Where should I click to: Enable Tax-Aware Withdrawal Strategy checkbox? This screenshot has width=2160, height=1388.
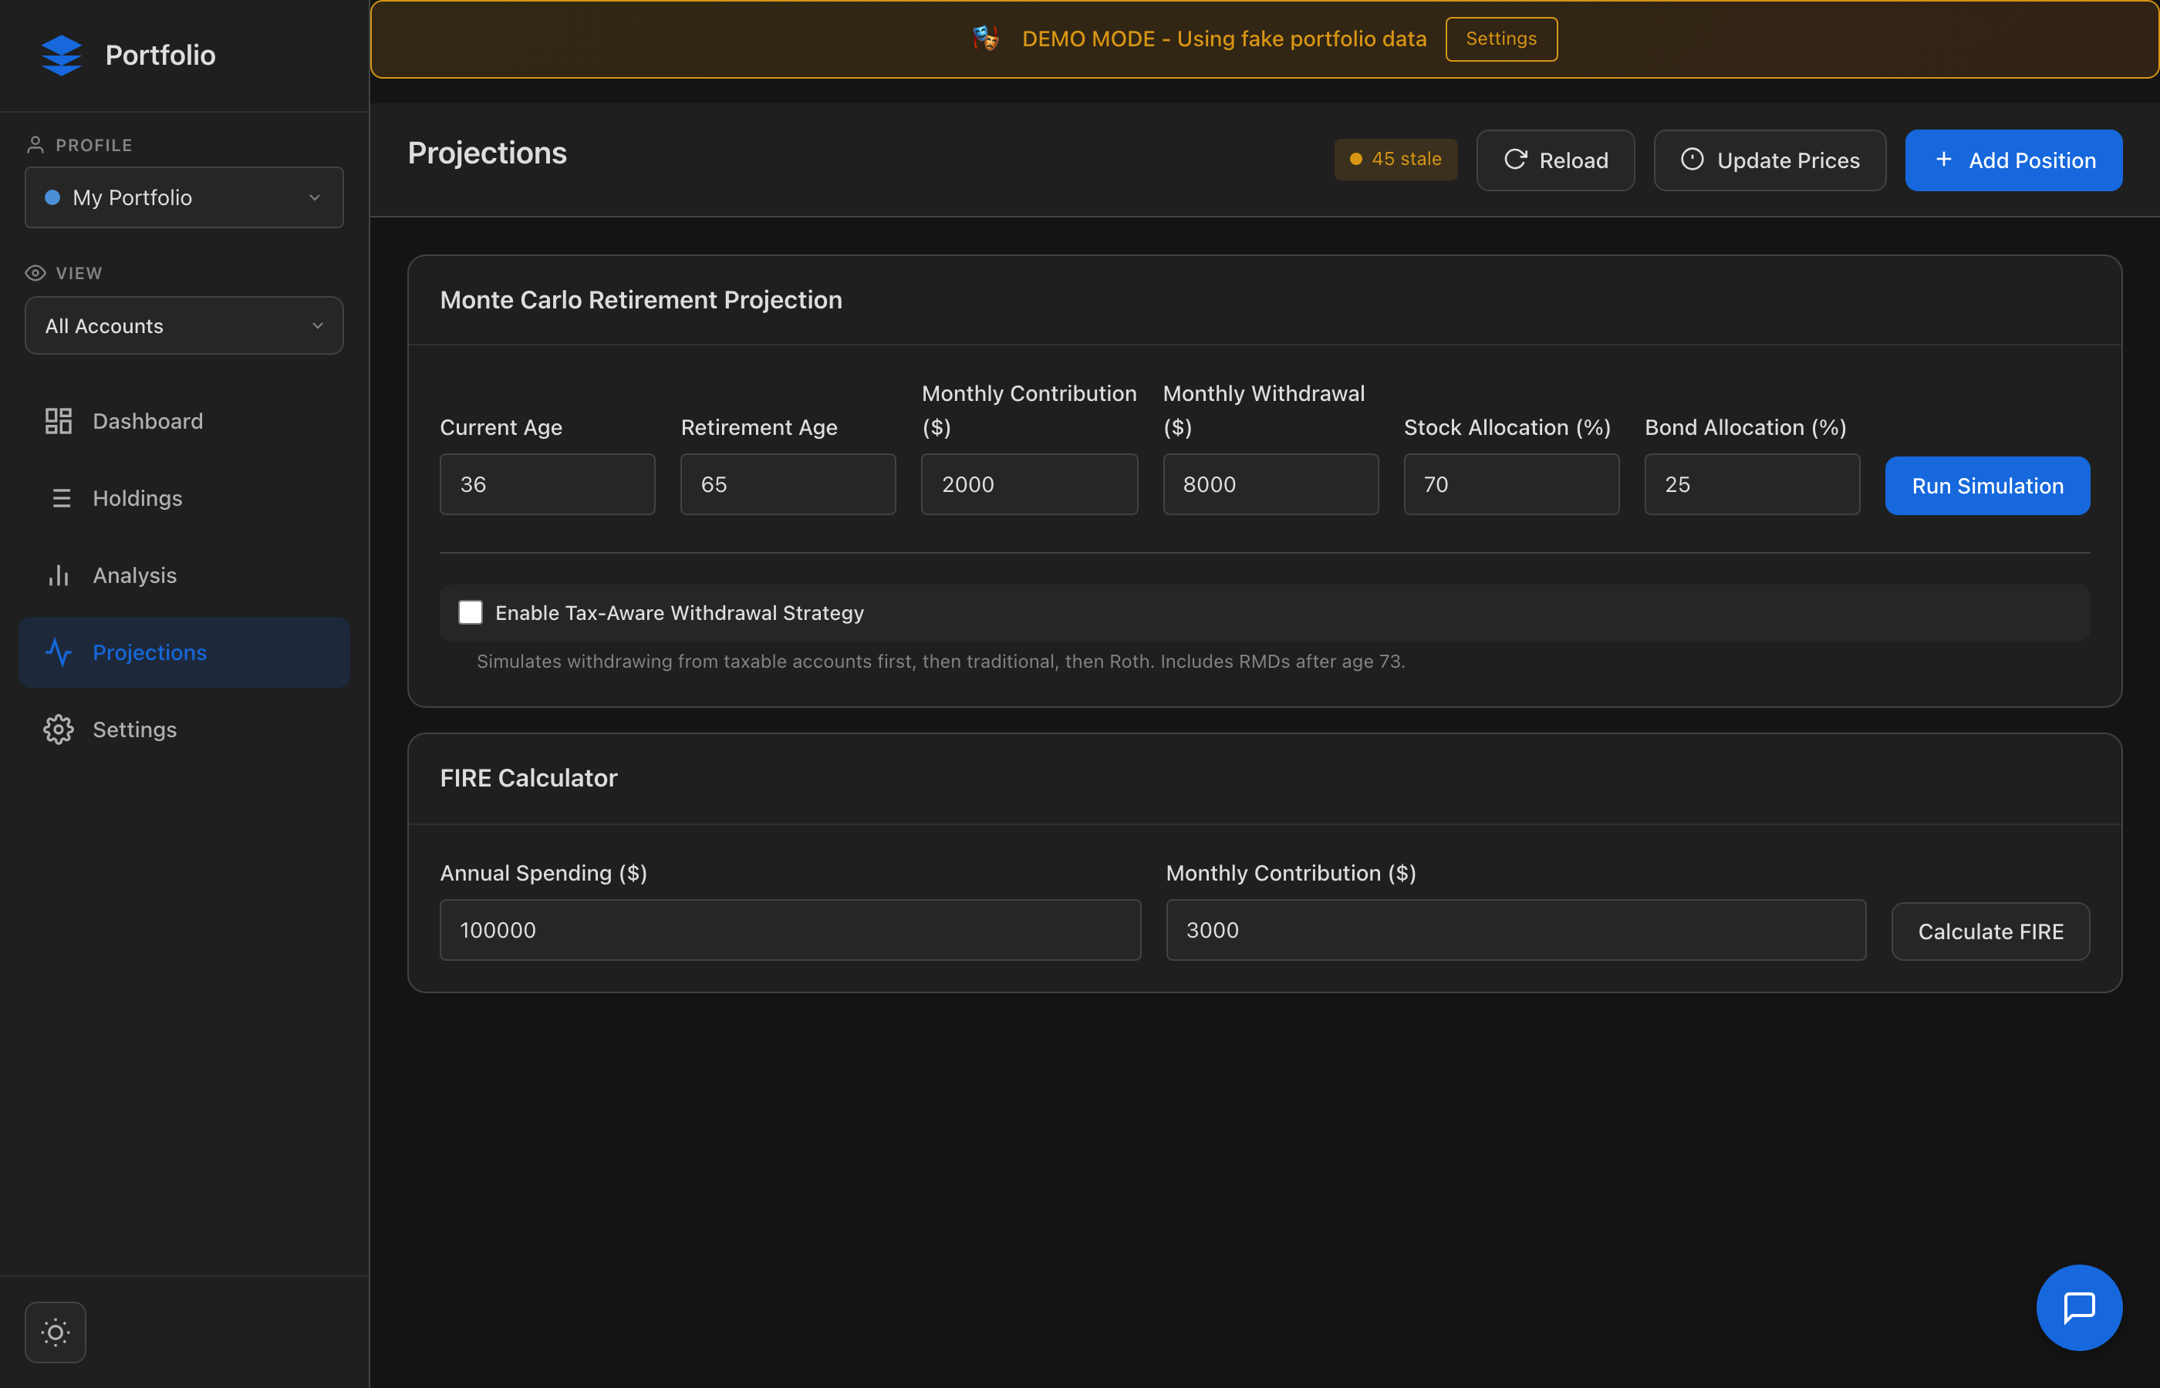pos(471,613)
